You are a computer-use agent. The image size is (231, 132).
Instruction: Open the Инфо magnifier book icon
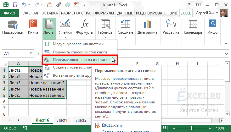(x=212, y=24)
